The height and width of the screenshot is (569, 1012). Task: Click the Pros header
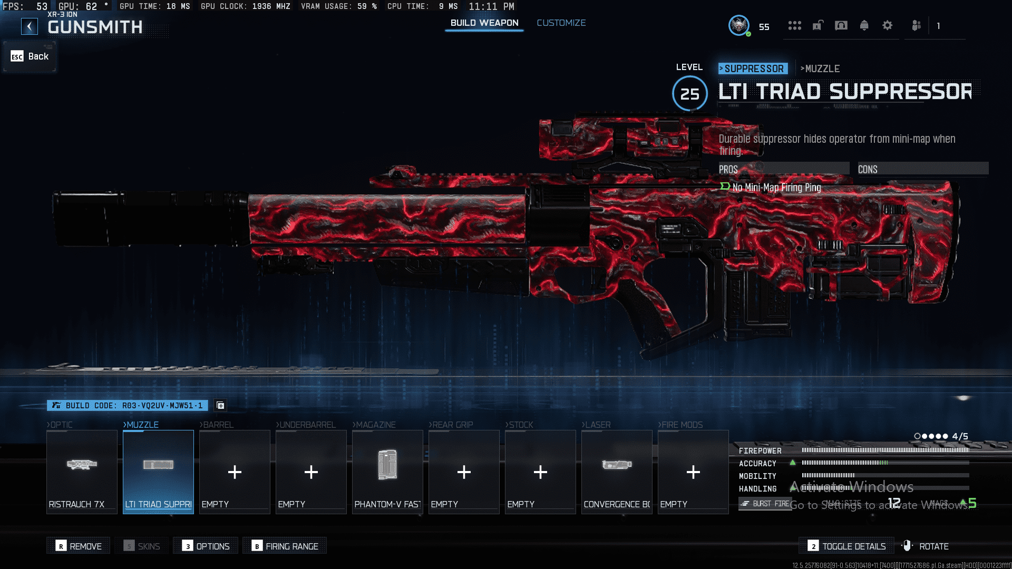click(x=784, y=169)
